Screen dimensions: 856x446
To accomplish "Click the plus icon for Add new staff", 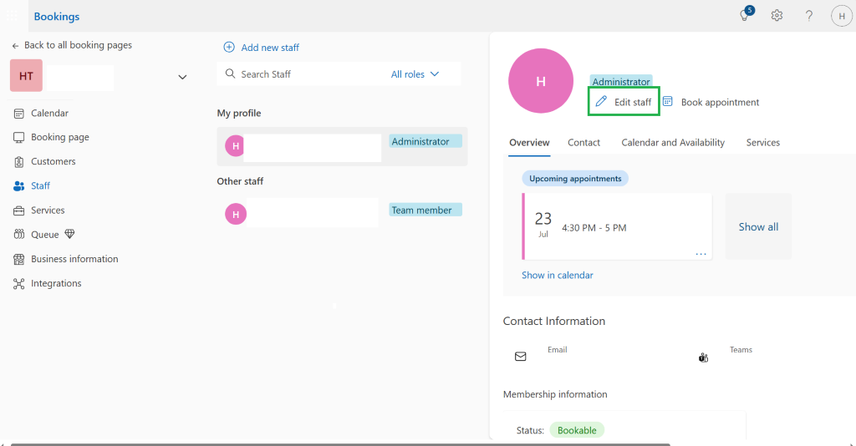I will pyautogui.click(x=229, y=48).
